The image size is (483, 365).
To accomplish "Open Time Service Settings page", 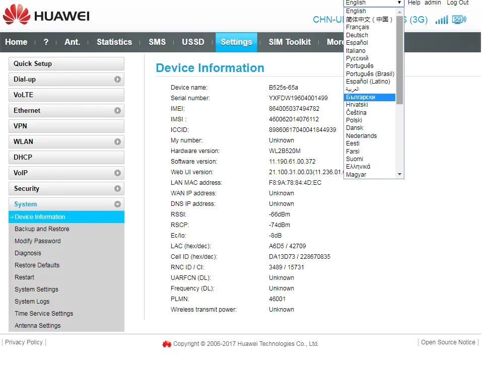I will click(44, 313).
